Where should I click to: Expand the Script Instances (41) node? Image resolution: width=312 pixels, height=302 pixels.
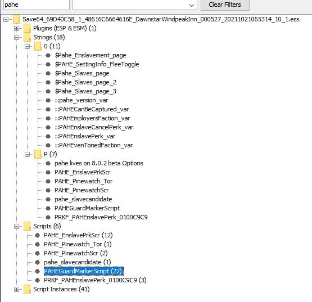[17, 289]
